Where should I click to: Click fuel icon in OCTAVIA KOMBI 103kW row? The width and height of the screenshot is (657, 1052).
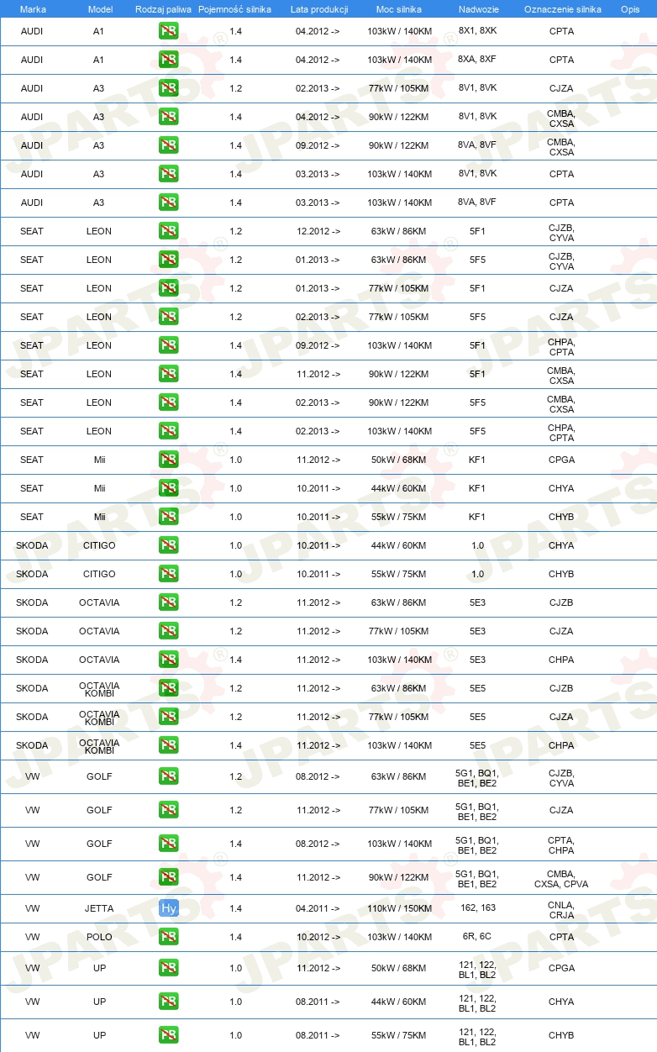tap(168, 745)
